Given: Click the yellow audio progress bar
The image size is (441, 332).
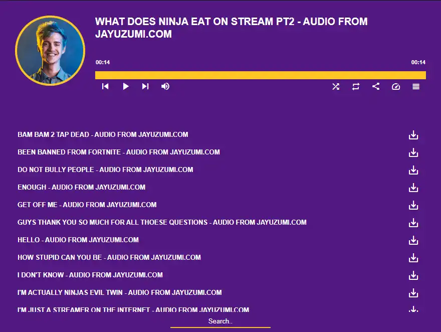Looking at the screenshot, I should click(x=261, y=75).
